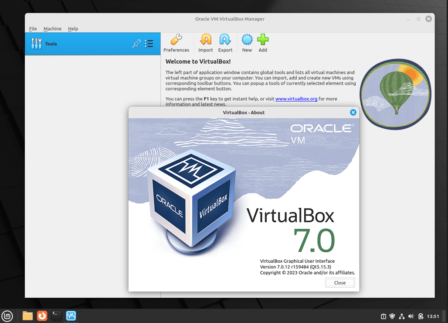Screen dimensions: 448x323
Task: Open the Linux Mint start menu
Action: [7, 316]
